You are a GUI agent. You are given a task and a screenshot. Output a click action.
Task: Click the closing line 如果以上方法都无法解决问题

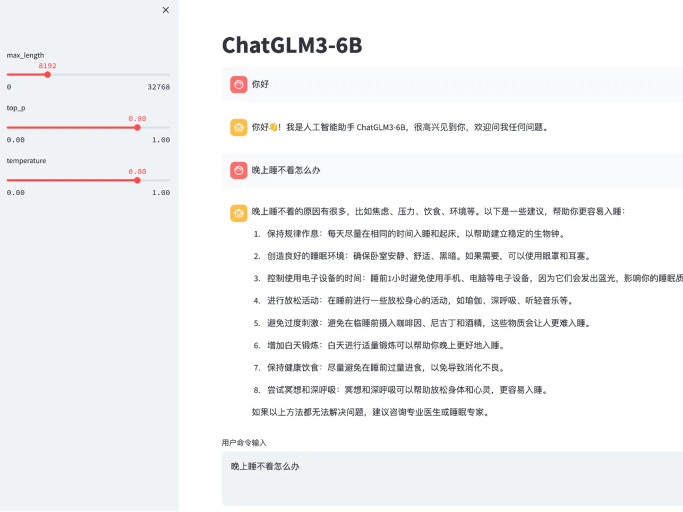pyautogui.click(x=370, y=412)
